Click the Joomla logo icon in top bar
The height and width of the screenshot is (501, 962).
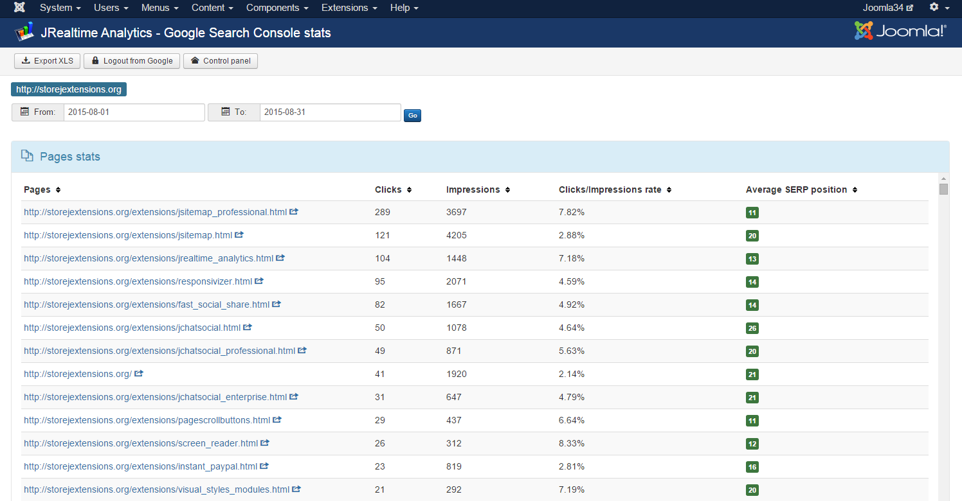click(x=20, y=8)
